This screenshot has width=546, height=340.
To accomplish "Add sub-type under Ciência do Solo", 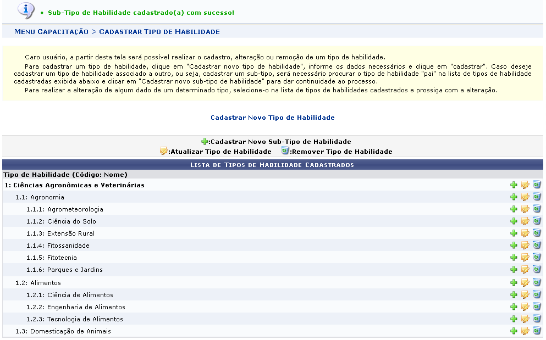I will 514,221.
